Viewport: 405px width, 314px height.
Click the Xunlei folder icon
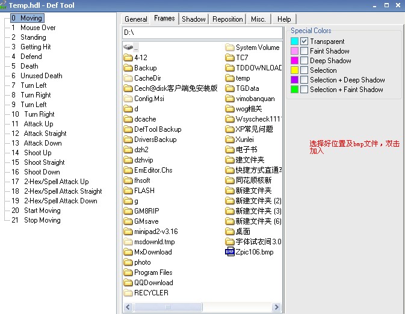click(x=229, y=140)
